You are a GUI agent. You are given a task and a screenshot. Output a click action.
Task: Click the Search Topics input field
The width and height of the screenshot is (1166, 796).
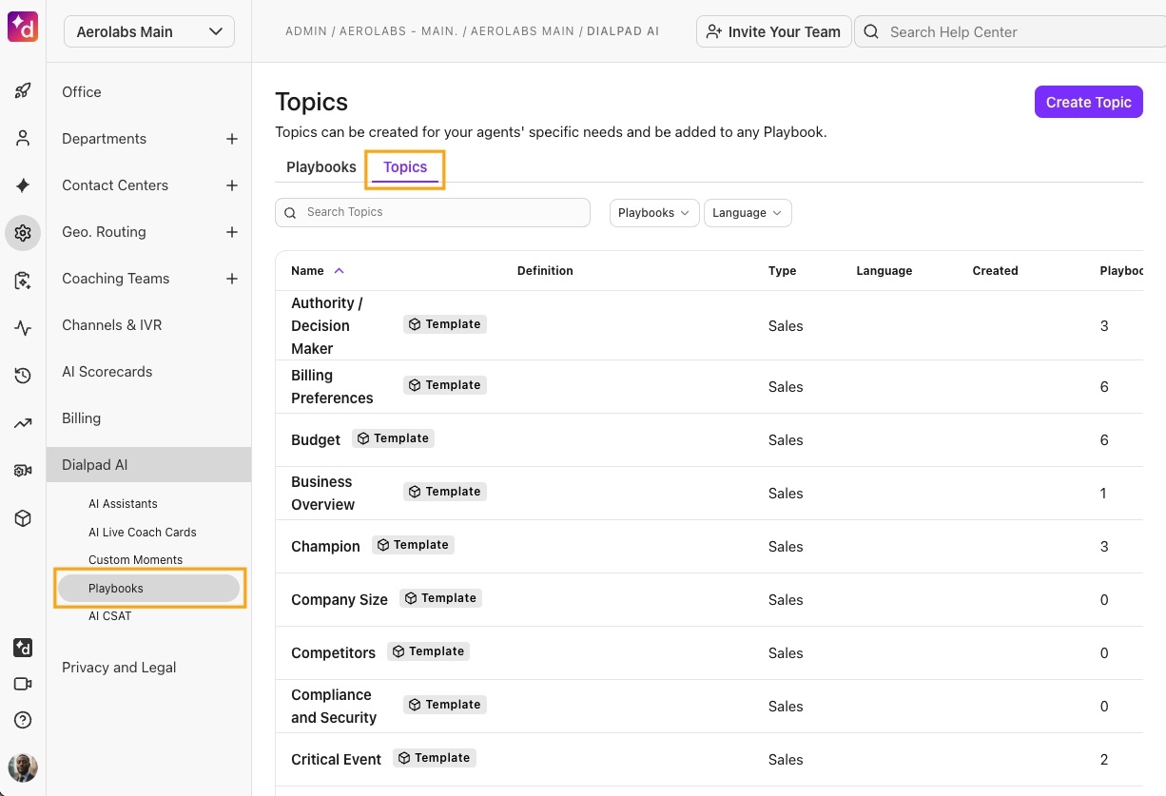click(x=433, y=212)
